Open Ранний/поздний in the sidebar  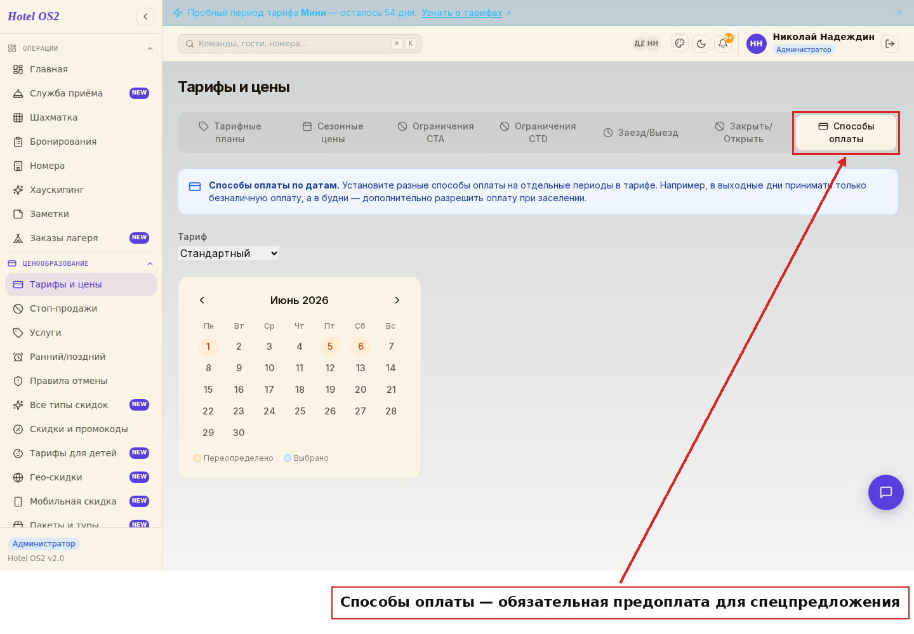click(81, 357)
